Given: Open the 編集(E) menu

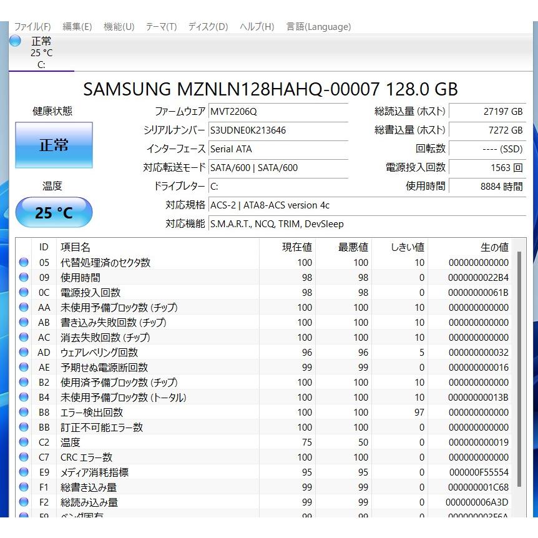Looking at the screenshot, I should click(x=77, y=27).
